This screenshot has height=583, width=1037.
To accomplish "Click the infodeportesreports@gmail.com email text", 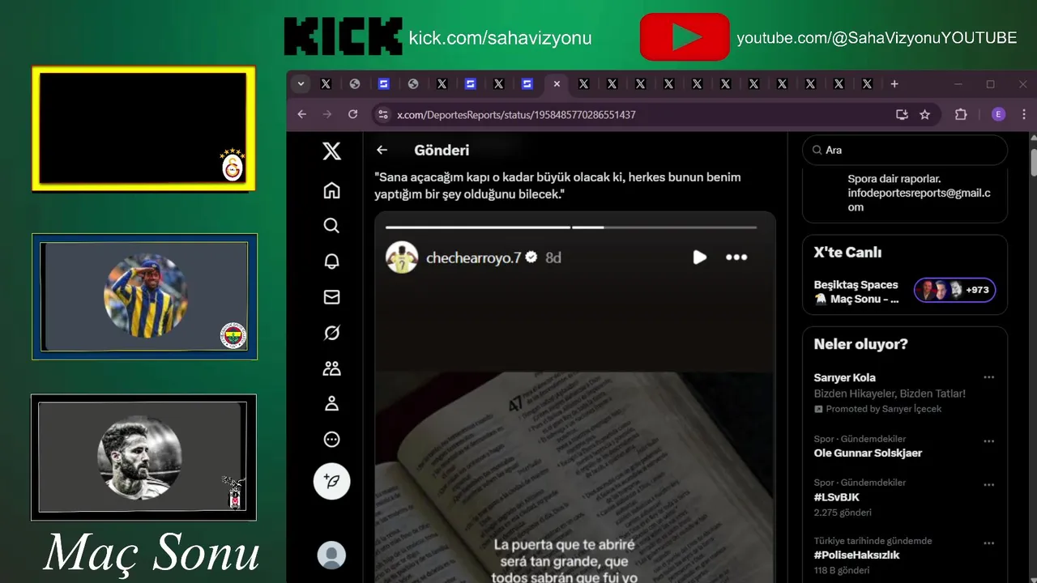I will [920, 200].
